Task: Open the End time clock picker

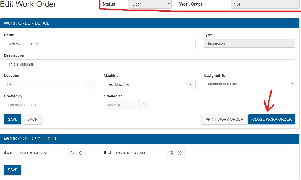Action: coord(179,153)
